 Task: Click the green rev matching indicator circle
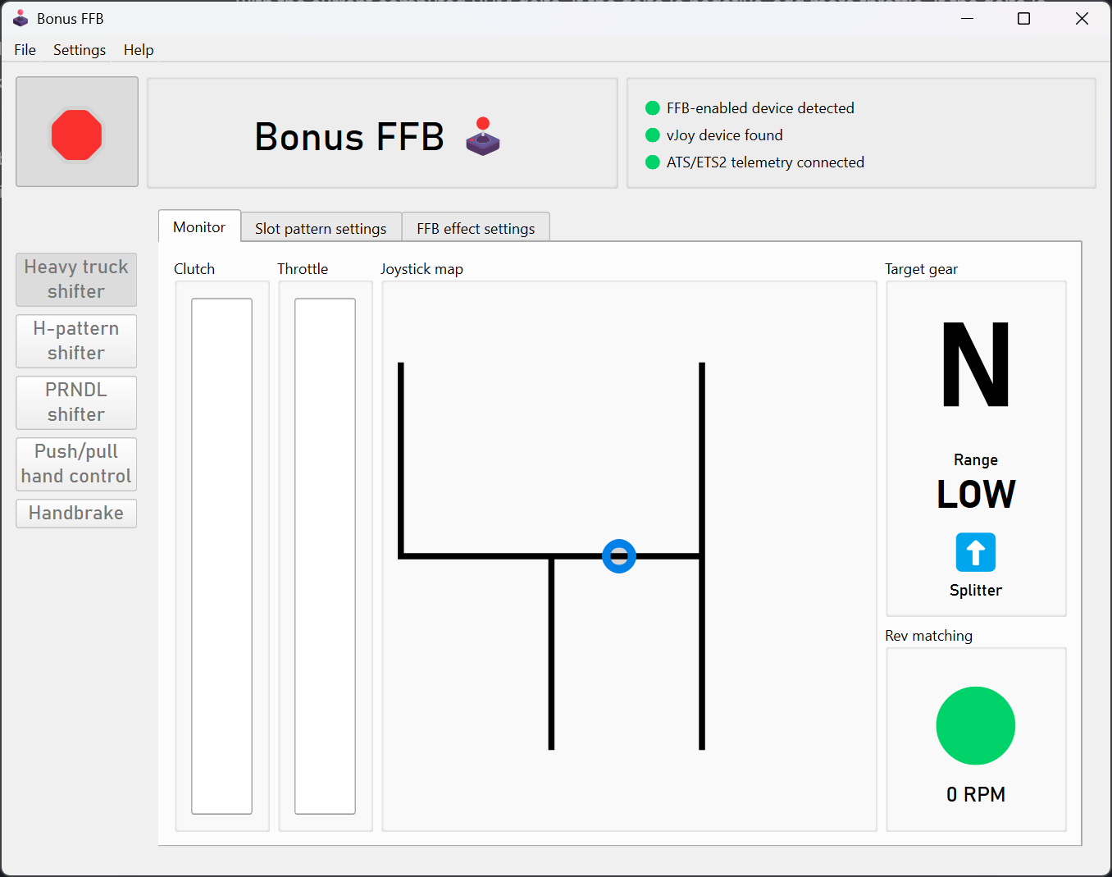click(x=976, y=726)
